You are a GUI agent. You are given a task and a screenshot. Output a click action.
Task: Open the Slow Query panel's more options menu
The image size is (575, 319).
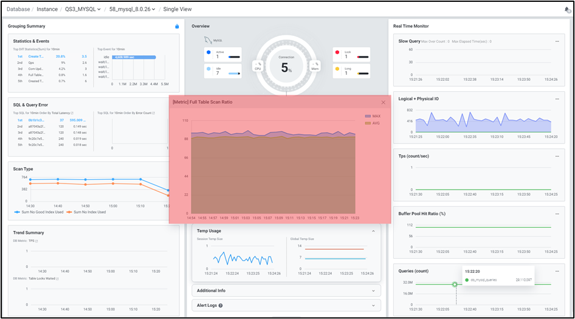(x=557, y=41)
